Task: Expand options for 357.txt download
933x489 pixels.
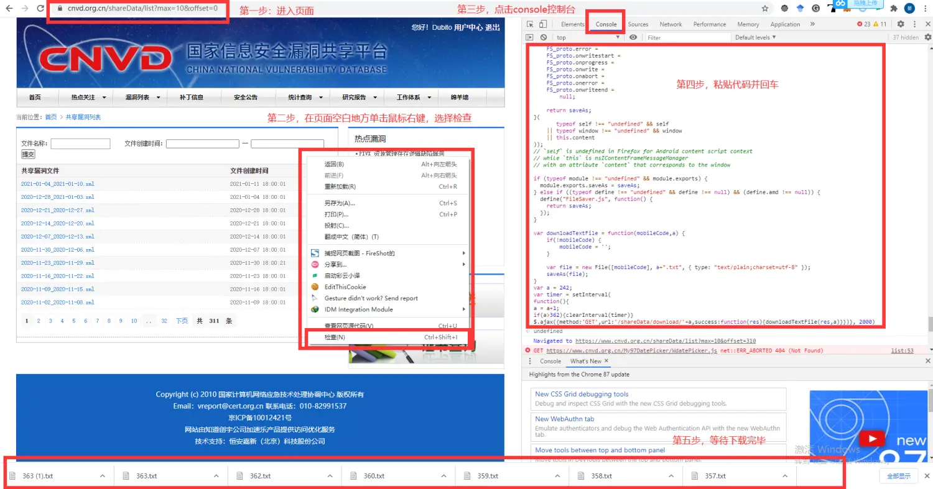Action: (x=786, y=476)
